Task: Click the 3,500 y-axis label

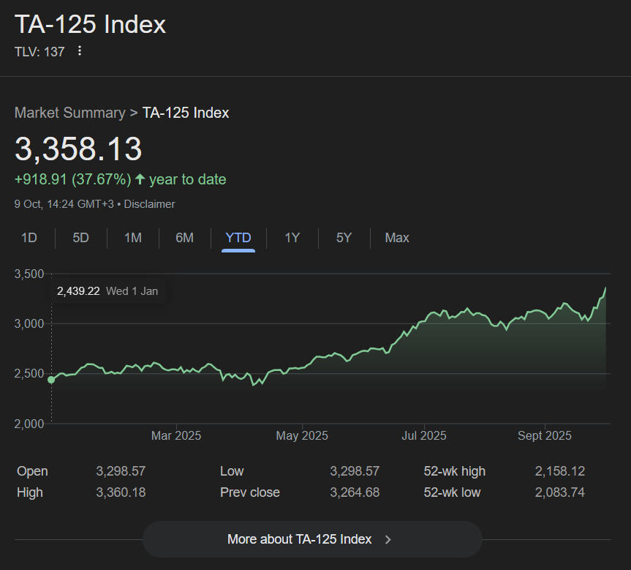Action: coord(29,274)
